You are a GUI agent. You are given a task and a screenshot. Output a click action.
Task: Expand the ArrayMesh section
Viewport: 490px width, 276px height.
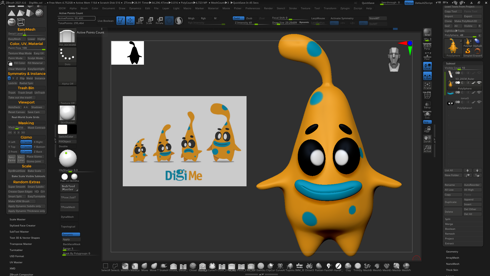pyautogui.click(x=452, y=258)
